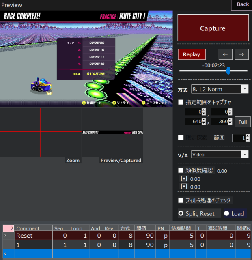This screenshot has width=252, height=260.
Task: Click the pink row count cell showing 2
Action: (8, 228)
